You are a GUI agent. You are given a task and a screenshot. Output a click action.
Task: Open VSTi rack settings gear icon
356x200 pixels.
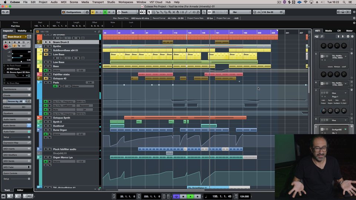[352, 36]
